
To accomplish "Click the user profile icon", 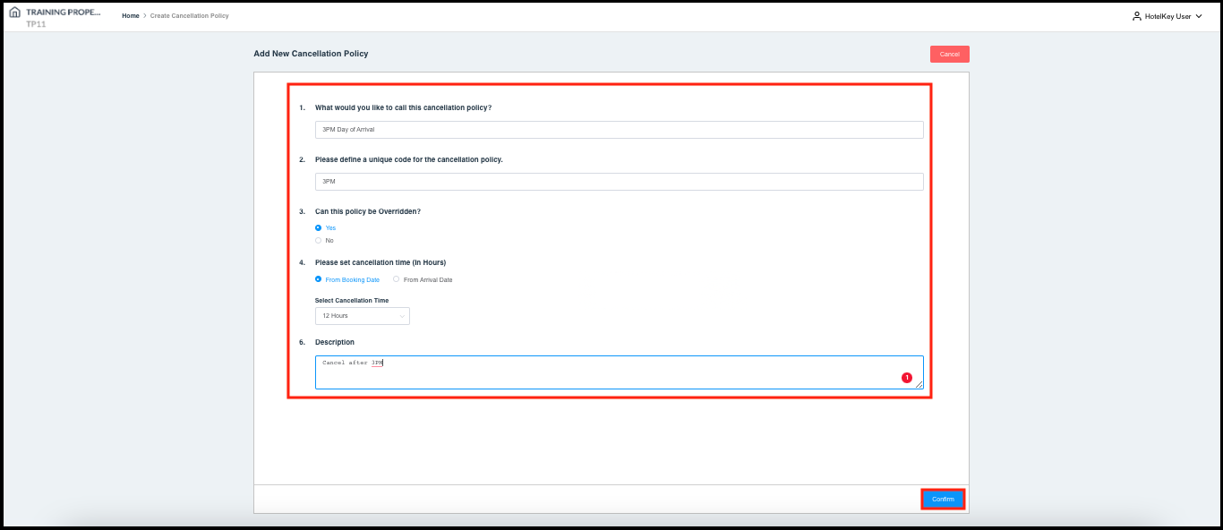I will (1137, 16).
